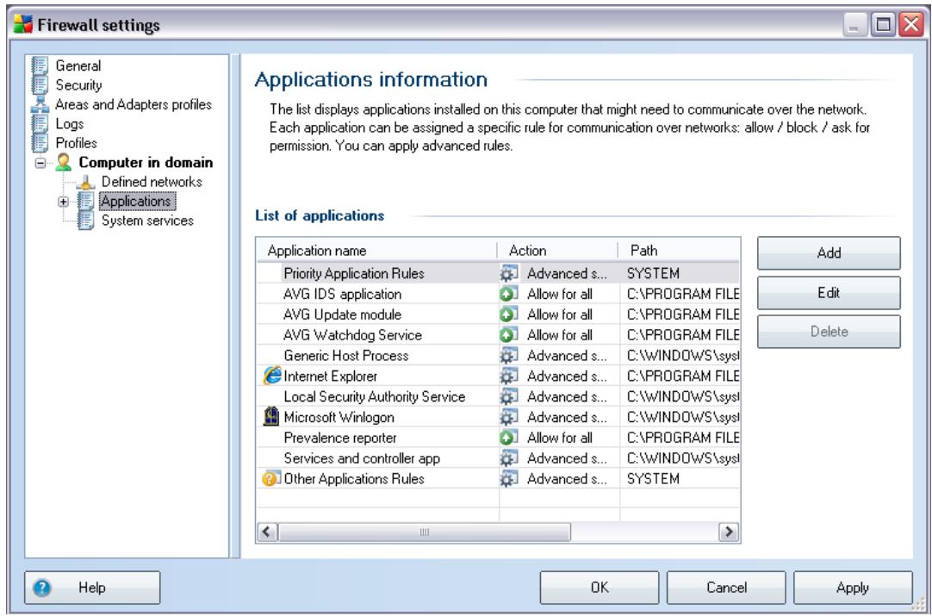Select Profiles in the tree
Screen dimensions: 932x616
click(76, 143)
